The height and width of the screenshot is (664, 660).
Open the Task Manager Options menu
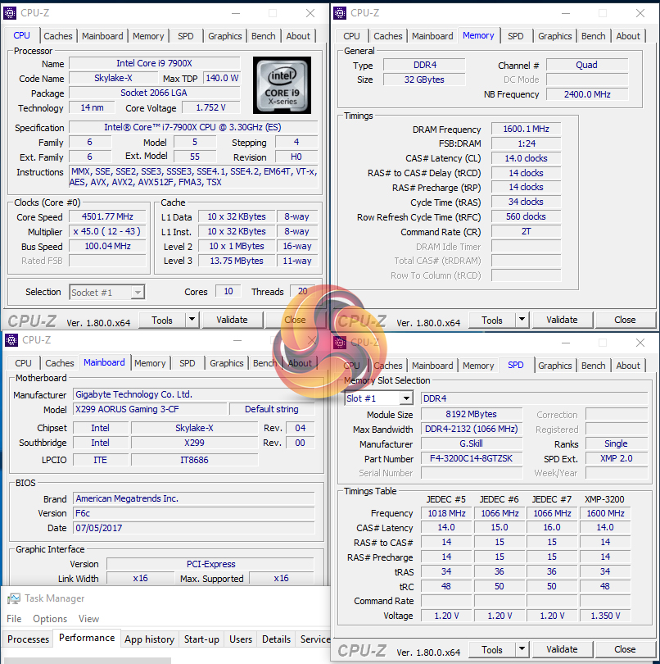[50, 619]
